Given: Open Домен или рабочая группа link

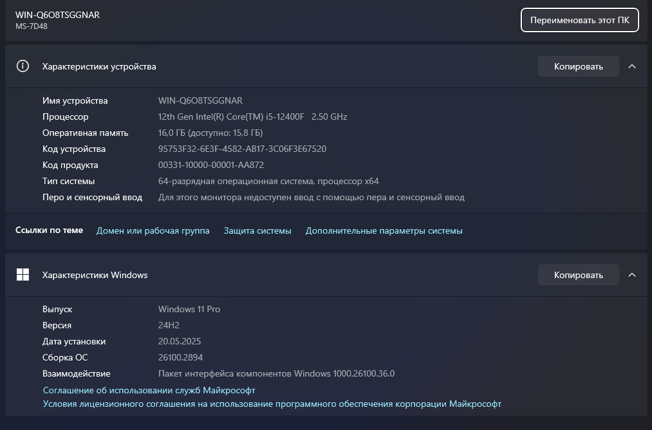Looking at the screenshot, I should tap(153, 231).
